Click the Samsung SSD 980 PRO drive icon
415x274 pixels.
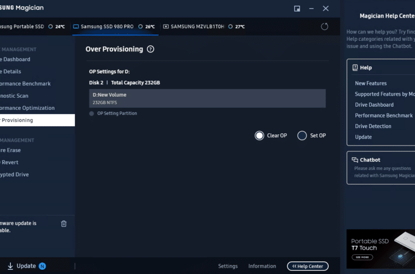point(76,27)
